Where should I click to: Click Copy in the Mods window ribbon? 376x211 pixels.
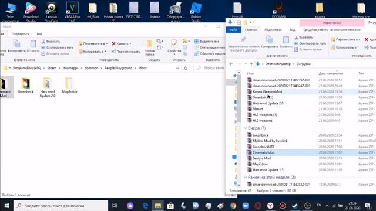click(16, 46)
